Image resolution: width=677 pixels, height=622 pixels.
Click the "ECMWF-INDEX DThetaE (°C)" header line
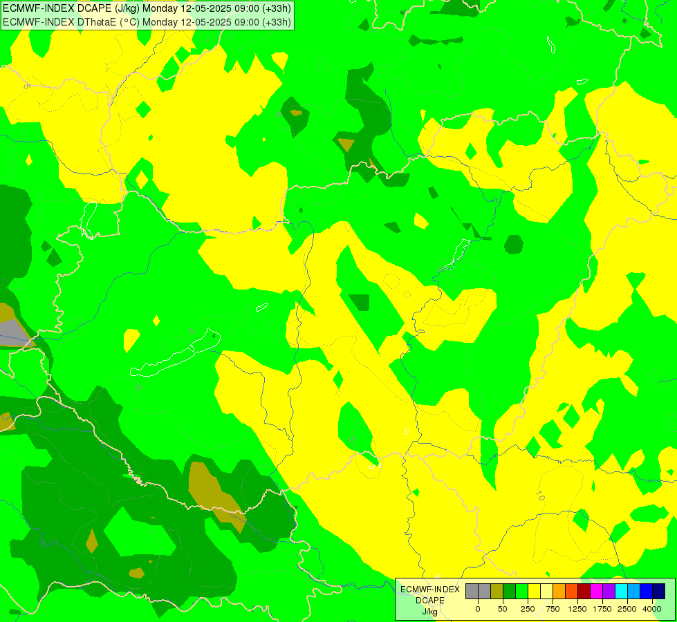click(147, 22)
